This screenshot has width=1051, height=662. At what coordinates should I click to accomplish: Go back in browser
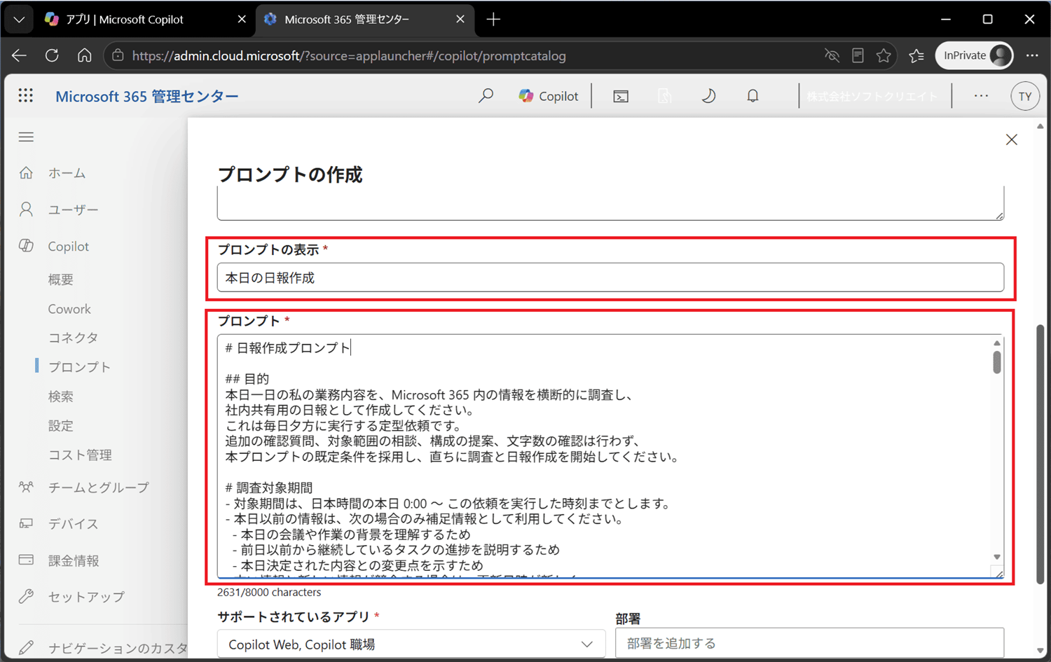pyautogui.click(x=19, y=55)
